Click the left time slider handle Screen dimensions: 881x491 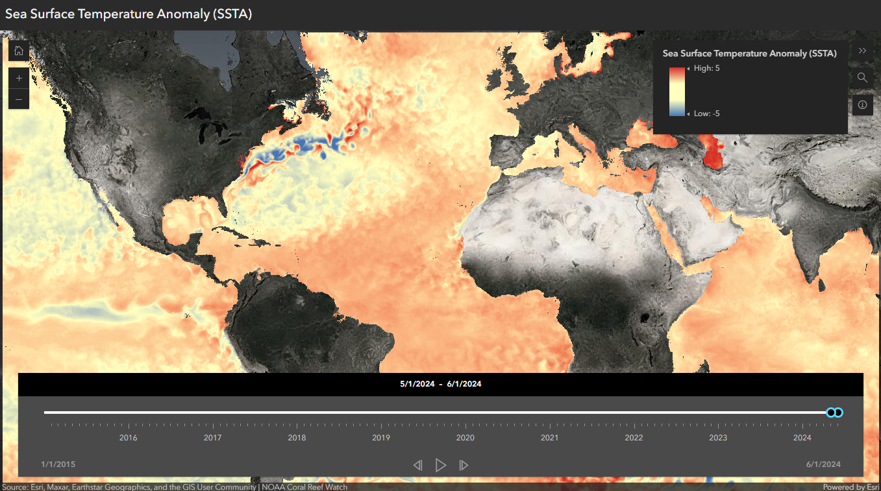830,413
